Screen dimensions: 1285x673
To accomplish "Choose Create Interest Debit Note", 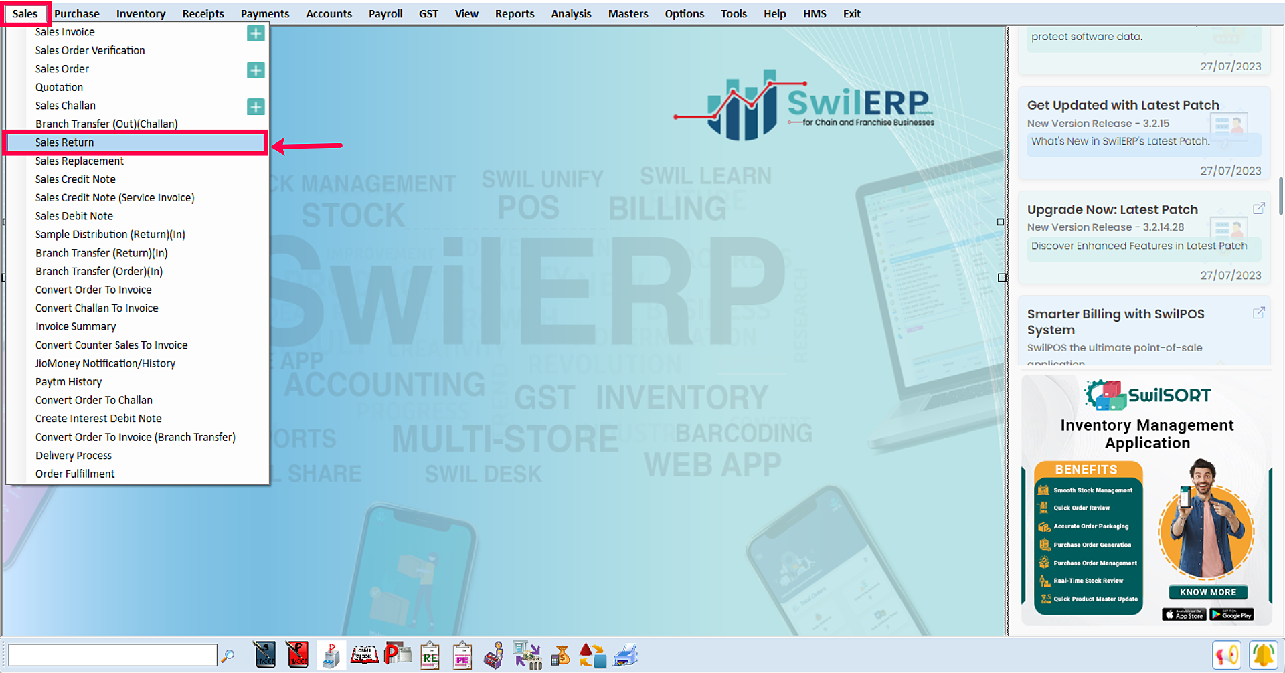I will coord(137,418).
